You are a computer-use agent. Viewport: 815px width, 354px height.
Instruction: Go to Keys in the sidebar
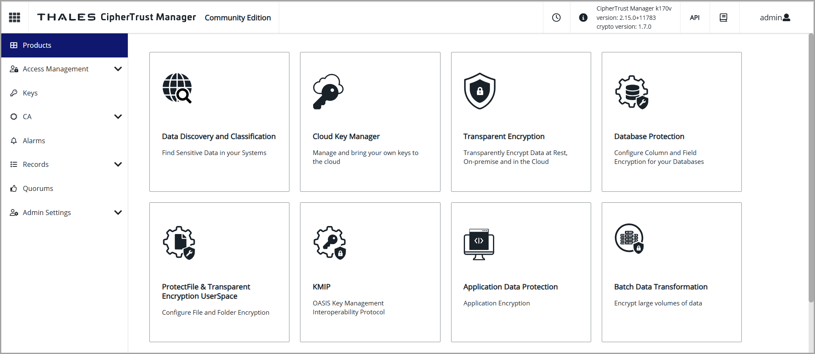click(64, 93)
